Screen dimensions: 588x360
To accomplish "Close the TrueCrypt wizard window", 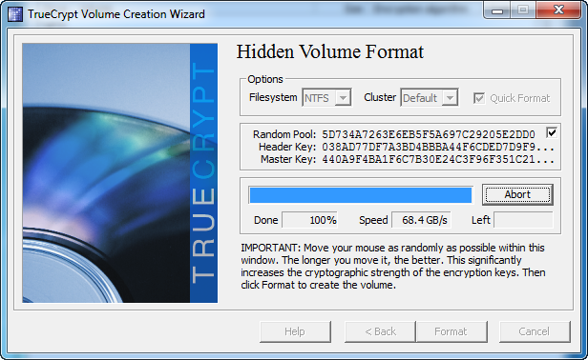I will pos(558,10).
